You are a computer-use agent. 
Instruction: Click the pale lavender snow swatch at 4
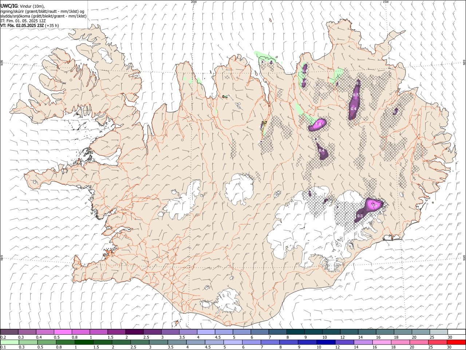coord(206,332)
